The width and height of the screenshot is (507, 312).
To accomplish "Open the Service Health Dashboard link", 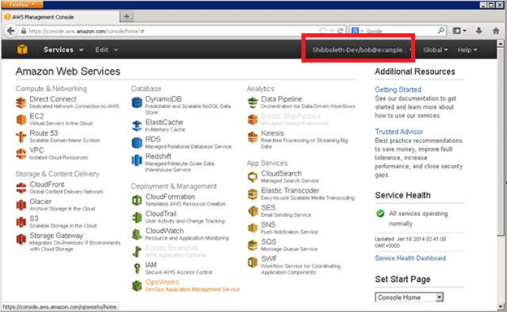I will tap(410, 258).
